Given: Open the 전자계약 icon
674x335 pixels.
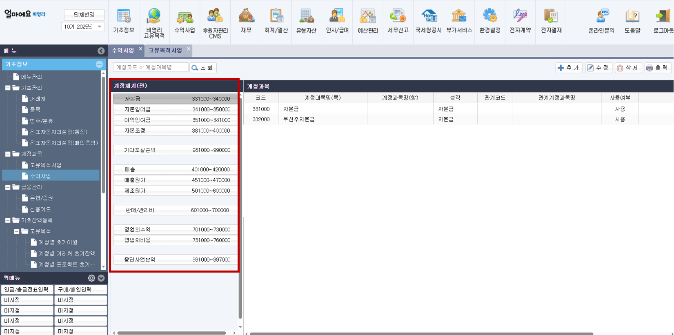Looking at the screenshot, I should (x=520, y=21).
